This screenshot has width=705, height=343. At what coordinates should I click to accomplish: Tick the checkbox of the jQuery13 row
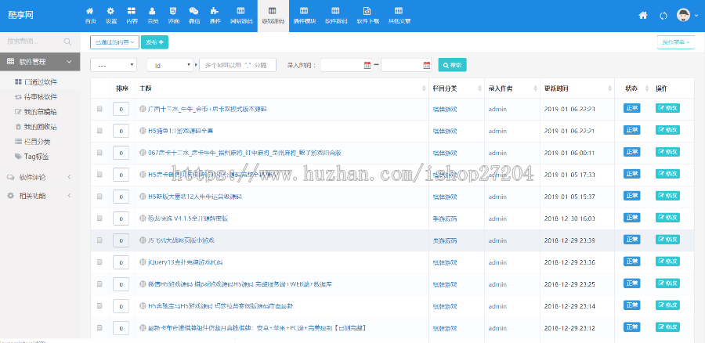click(99, 262)
